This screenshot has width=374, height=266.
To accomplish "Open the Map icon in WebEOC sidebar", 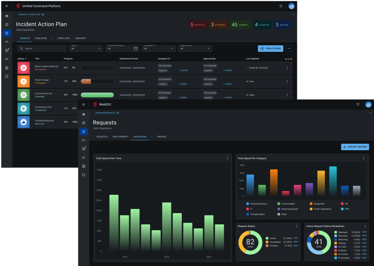I will click(x=84, y=123).
